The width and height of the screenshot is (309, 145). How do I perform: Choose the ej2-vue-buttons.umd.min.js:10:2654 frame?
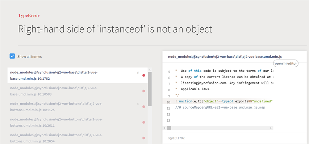[x=54, y=138]
